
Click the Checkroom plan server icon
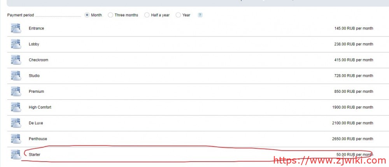tap(16, 60)
